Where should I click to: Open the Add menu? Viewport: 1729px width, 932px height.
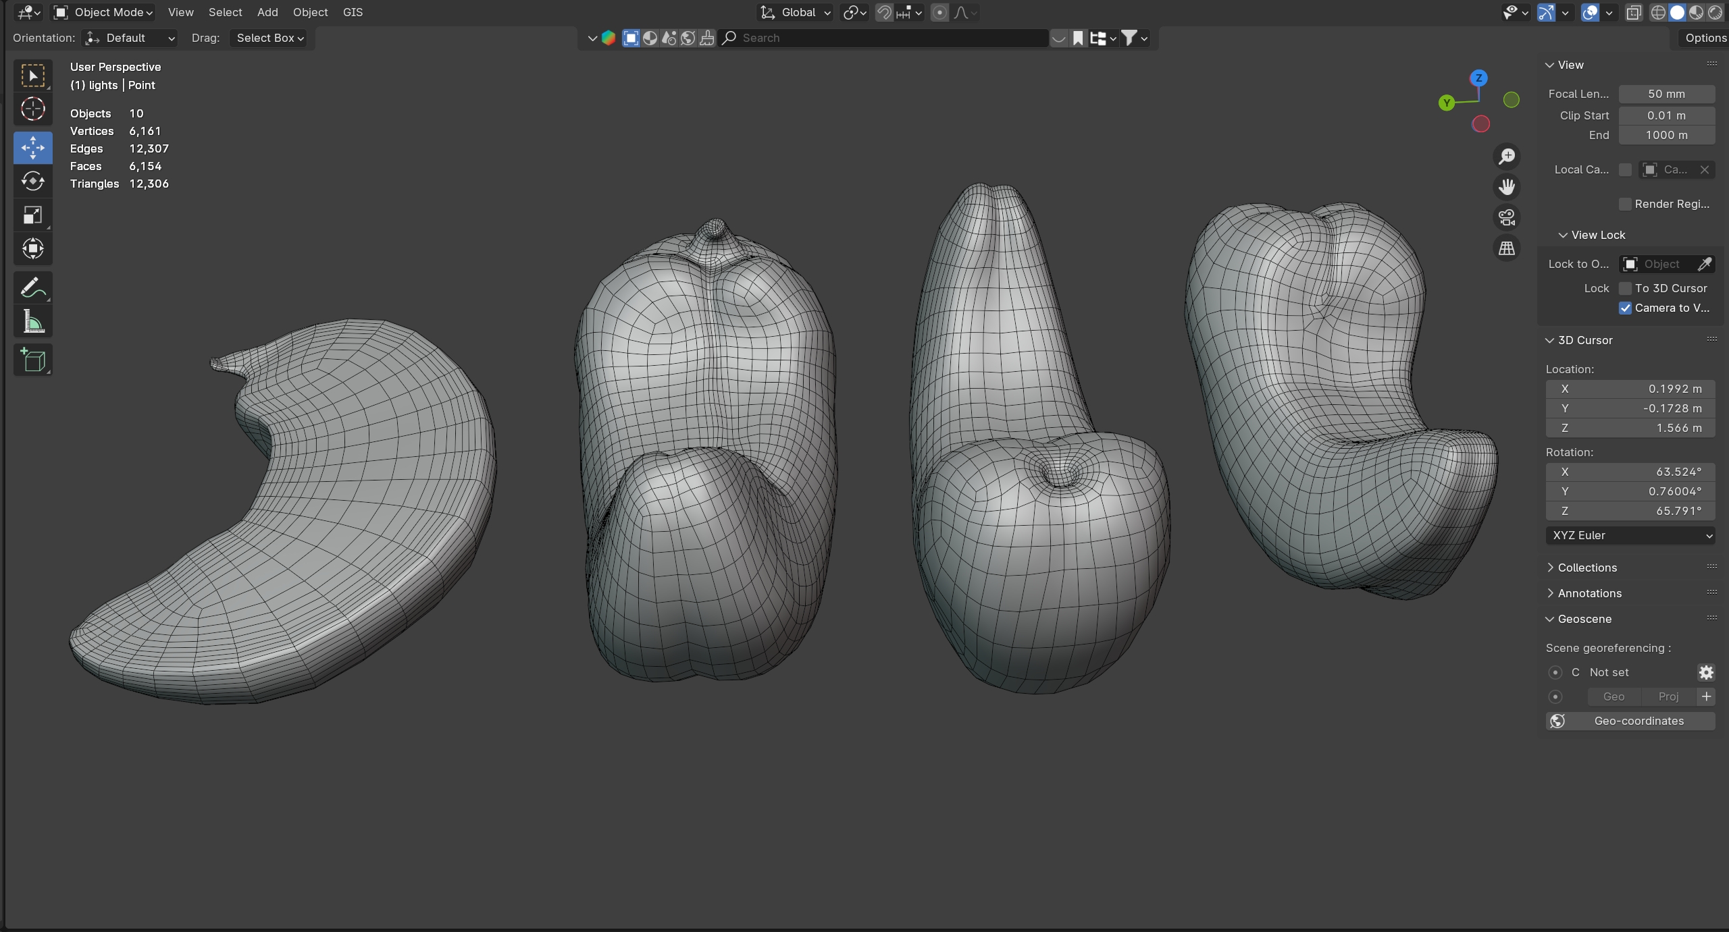pos(267,12)
